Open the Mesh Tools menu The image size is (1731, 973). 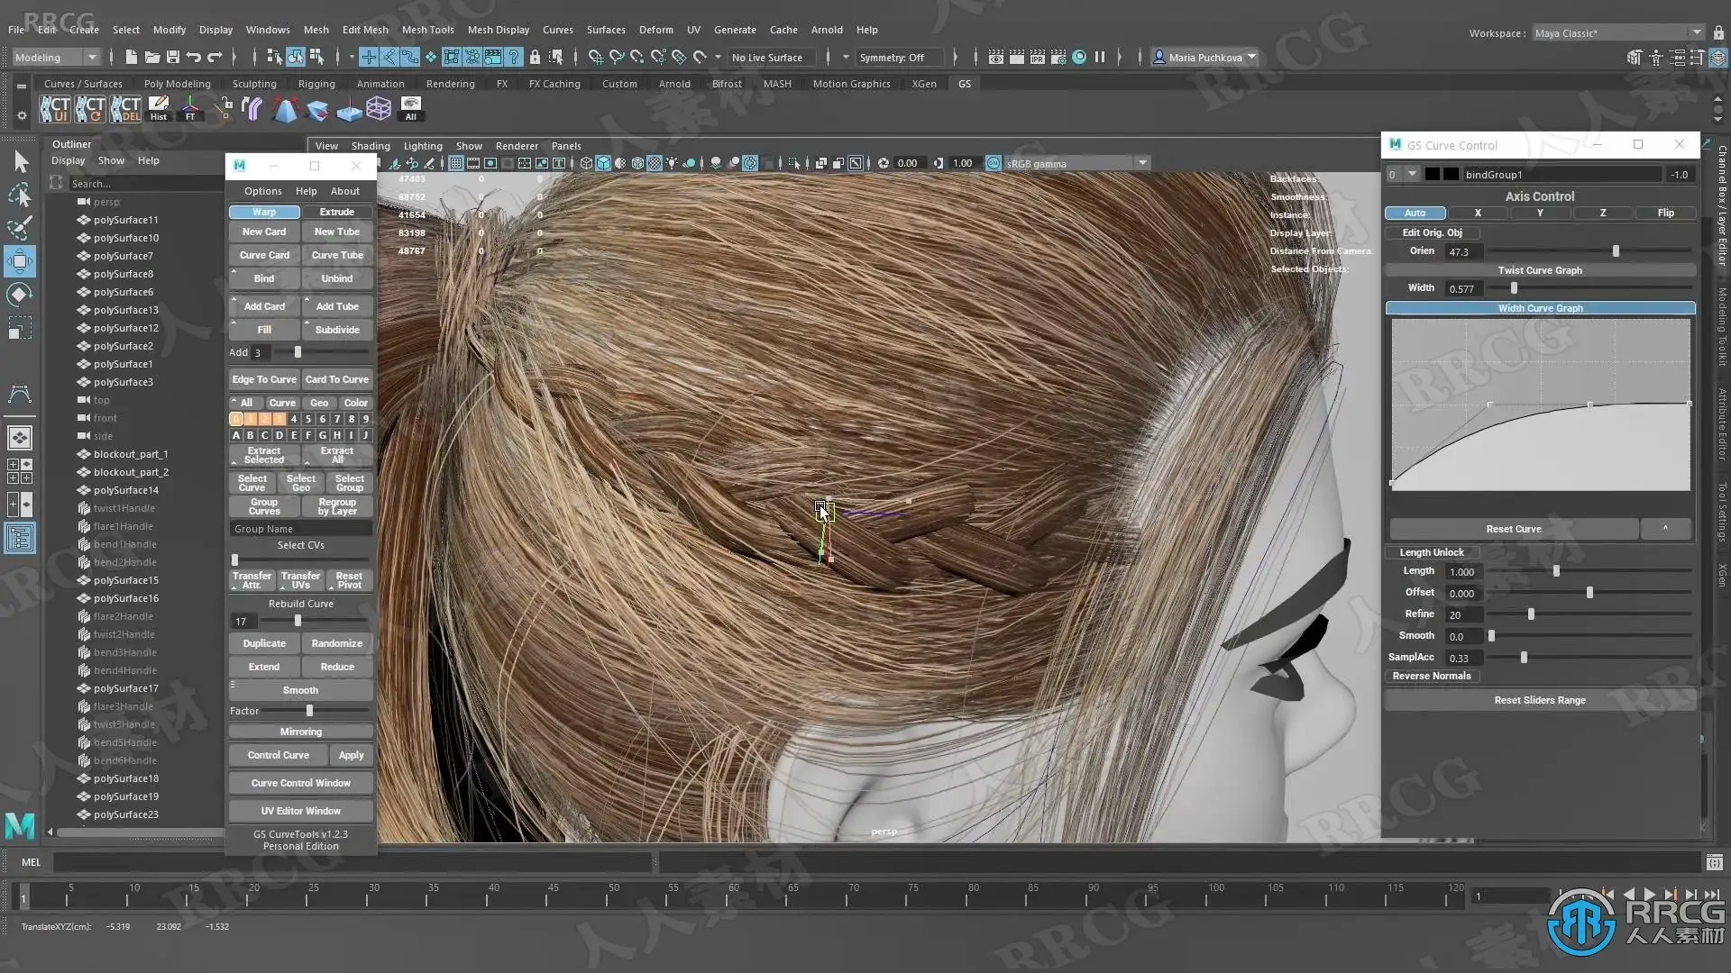coord(427,30)
